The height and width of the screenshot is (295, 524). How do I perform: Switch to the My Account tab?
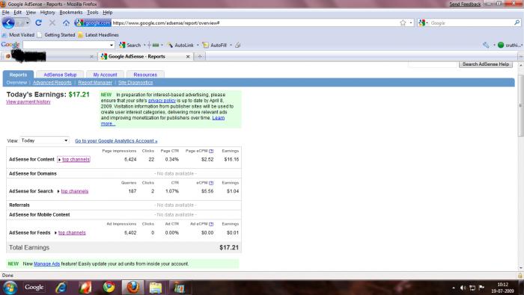(x=105, y=75)
